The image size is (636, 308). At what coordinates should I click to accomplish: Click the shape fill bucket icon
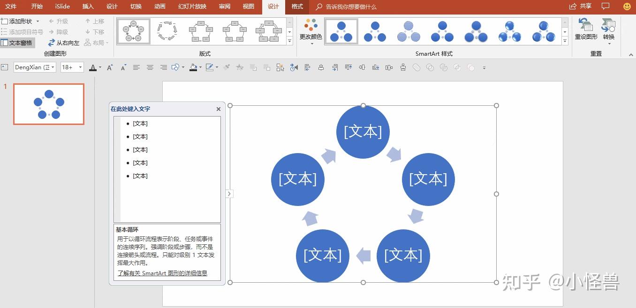(x=193, y=67)
